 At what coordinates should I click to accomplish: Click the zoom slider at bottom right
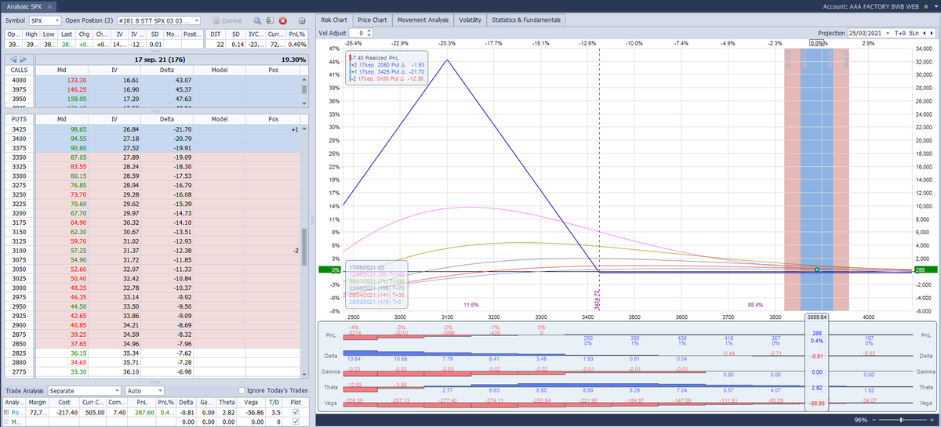(x=900, y=420)
